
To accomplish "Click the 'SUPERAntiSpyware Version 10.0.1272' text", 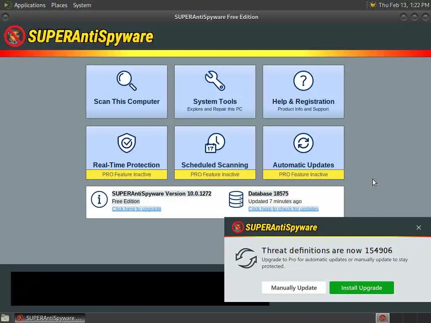I will (162, 193).
